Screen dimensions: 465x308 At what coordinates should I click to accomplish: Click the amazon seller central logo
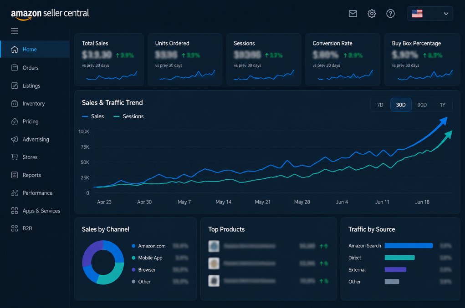pyautogui.click(x=50, y=14)
